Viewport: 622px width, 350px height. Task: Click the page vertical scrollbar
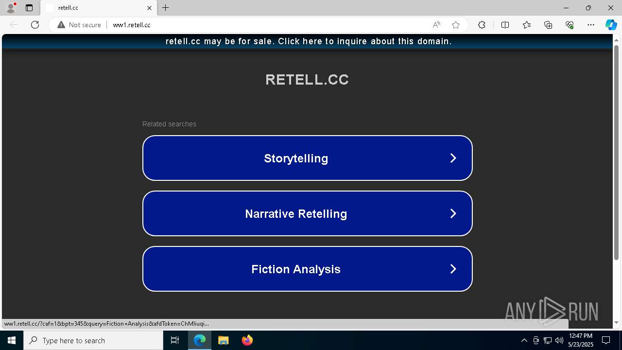617,152
